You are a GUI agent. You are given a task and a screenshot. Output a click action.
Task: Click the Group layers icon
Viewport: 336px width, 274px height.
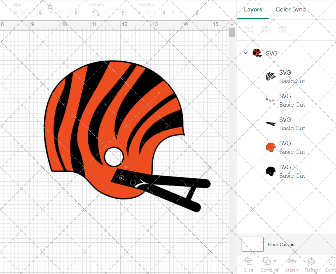point(249,30)
